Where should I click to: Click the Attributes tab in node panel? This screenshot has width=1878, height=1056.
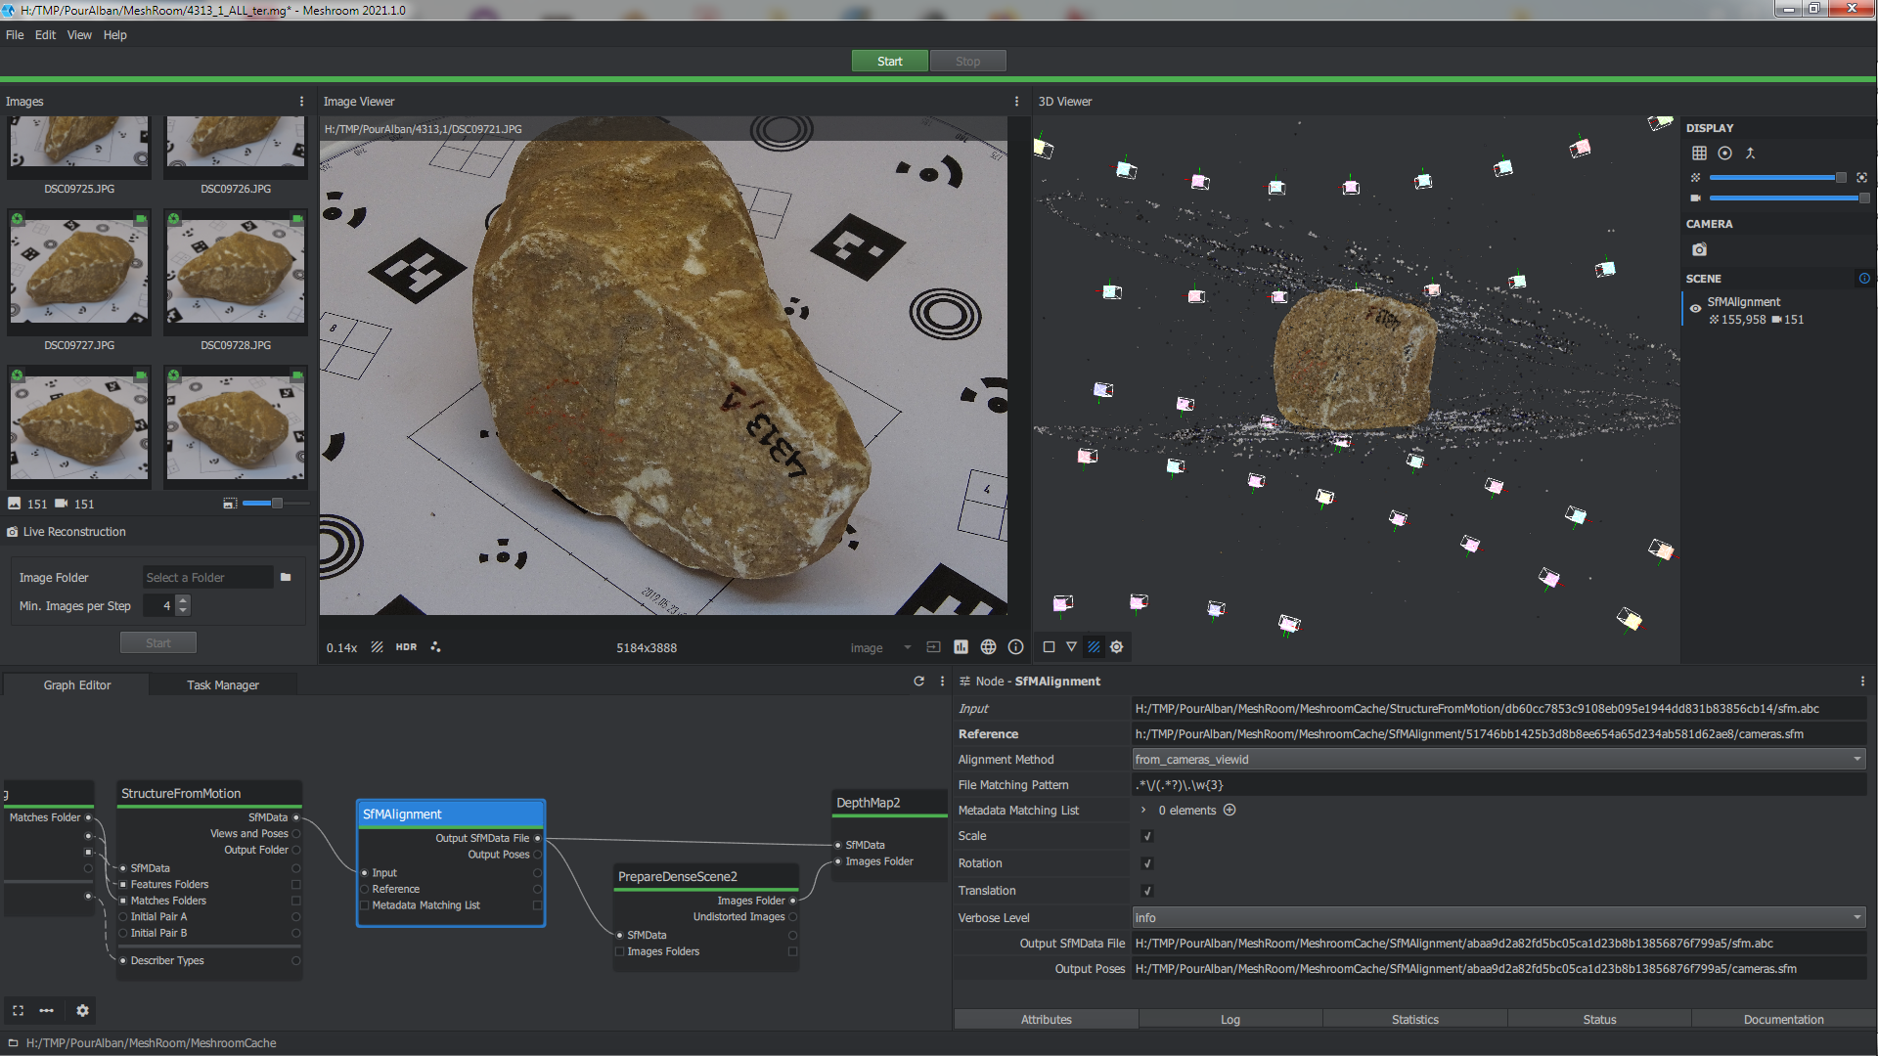coord(1046,1019)
